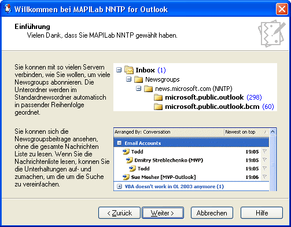The height and width of the screenshot is (227, 291).
Task: Select the Newsgroups folder label
Action: [163, 79]
